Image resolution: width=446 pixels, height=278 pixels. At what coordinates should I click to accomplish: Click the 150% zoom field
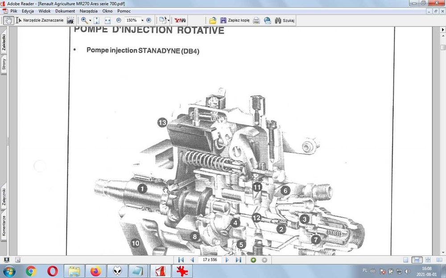tap(132, 20)
